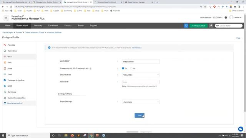
Task: Open the browser extensions puzzle icon
Action: coord(235,7)
